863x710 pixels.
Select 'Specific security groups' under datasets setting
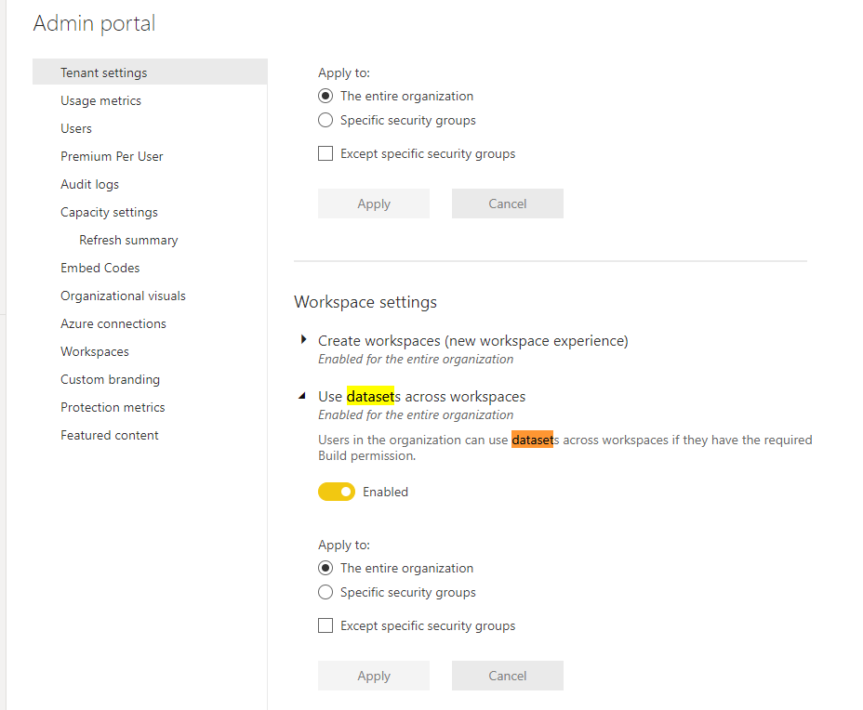325,592
